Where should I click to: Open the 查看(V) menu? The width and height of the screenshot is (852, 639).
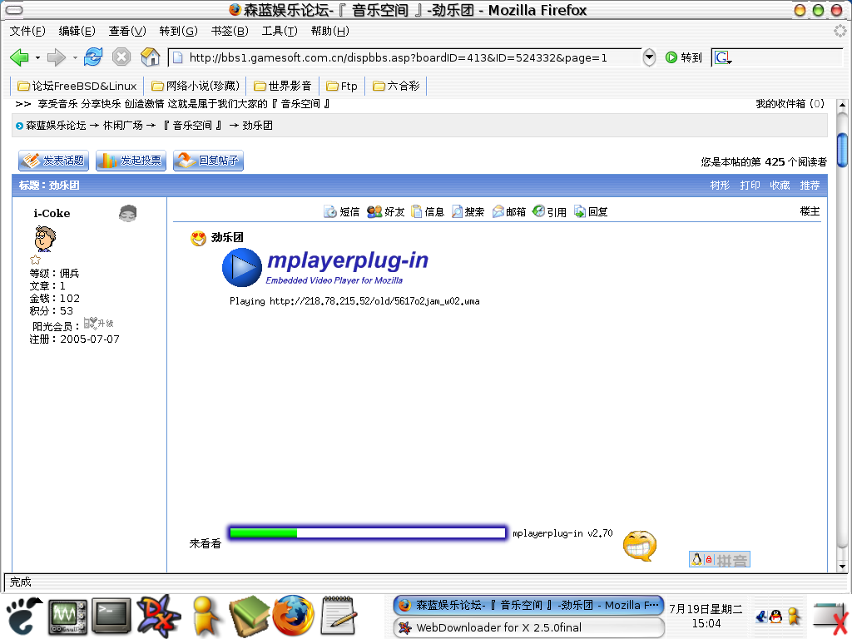tap(127, 31)
